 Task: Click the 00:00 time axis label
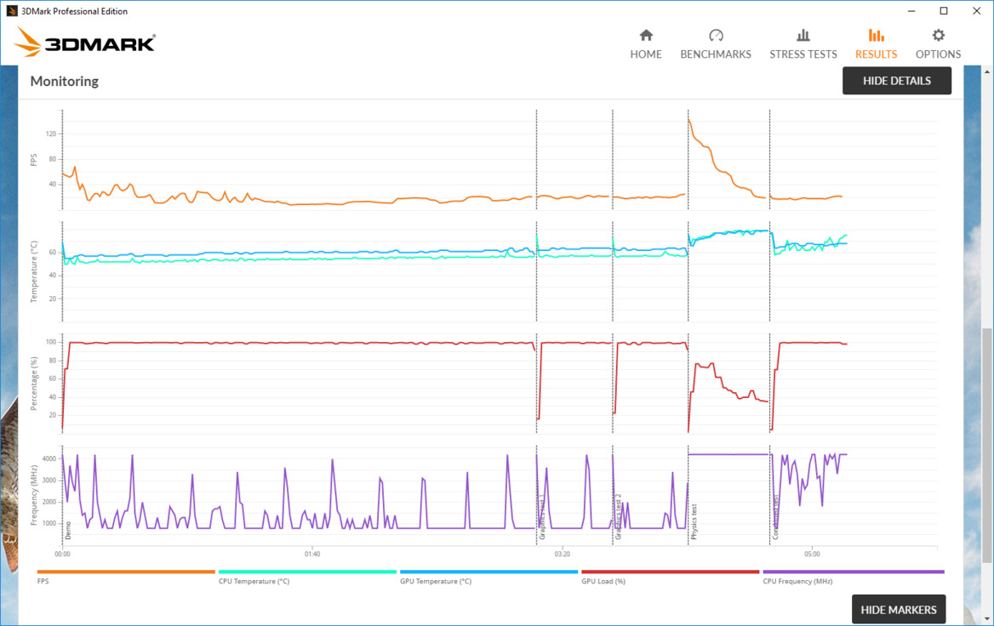[x=62, y=554]
